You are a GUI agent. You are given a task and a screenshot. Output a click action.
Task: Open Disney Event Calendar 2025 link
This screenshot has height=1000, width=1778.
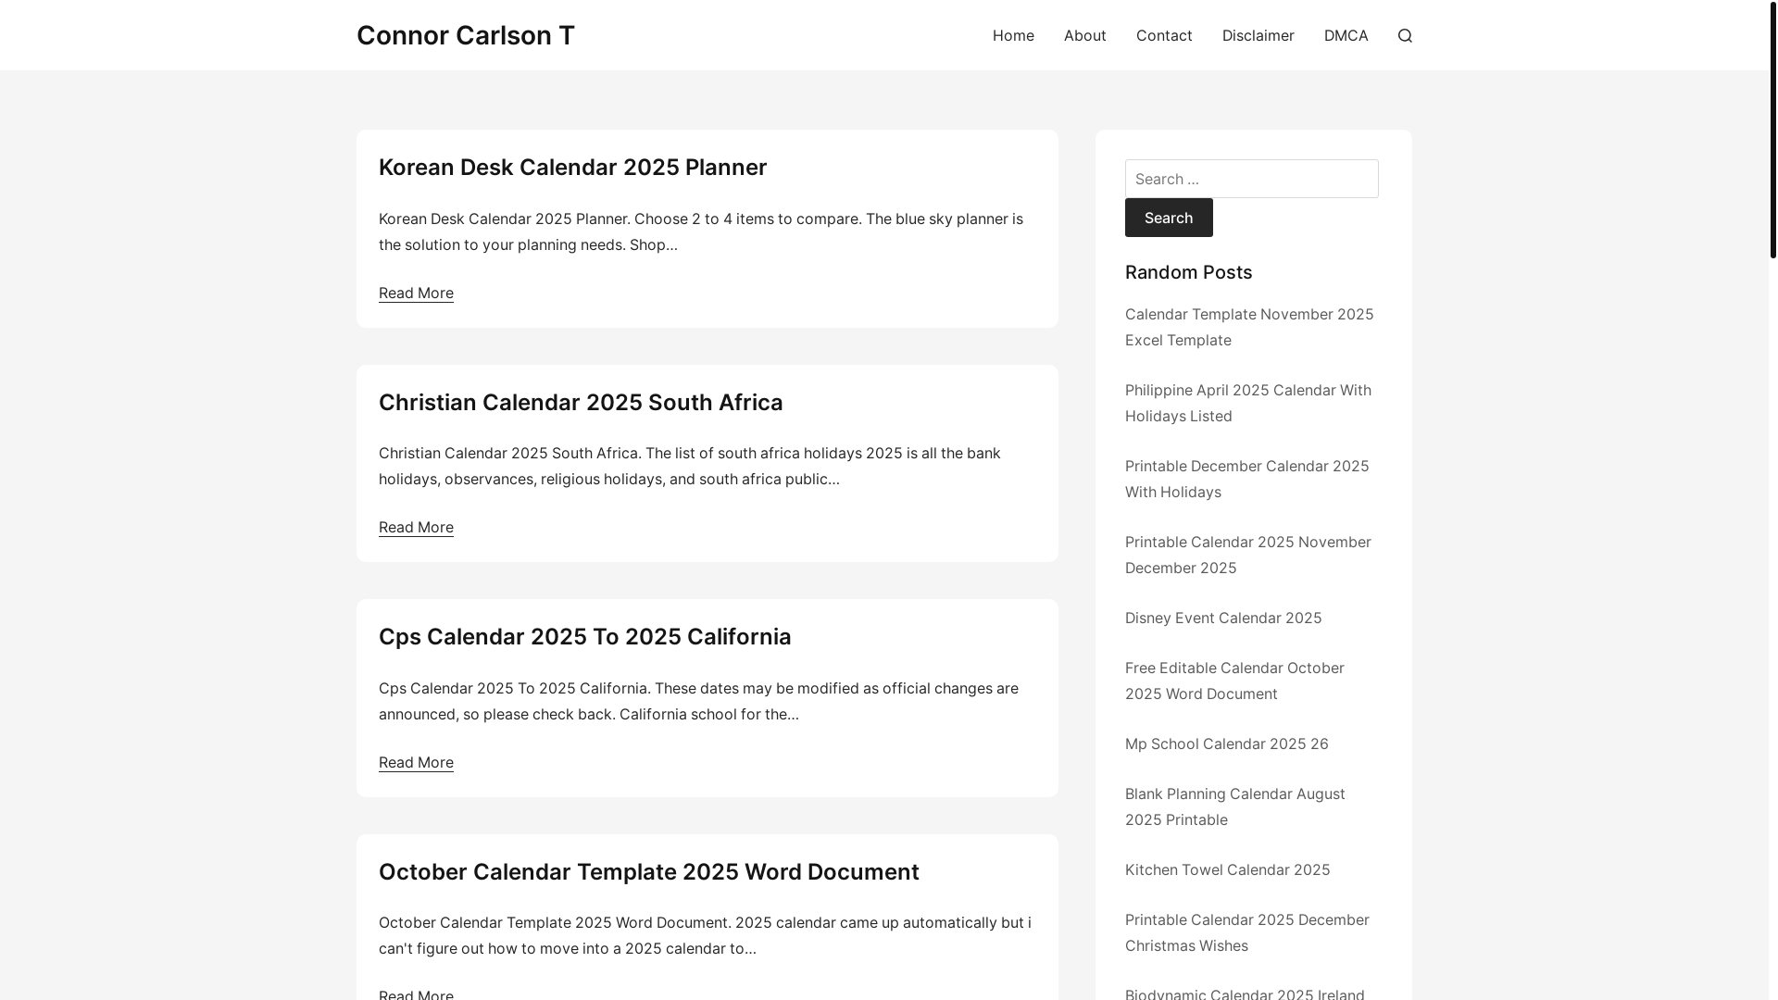coord(1223,618)
